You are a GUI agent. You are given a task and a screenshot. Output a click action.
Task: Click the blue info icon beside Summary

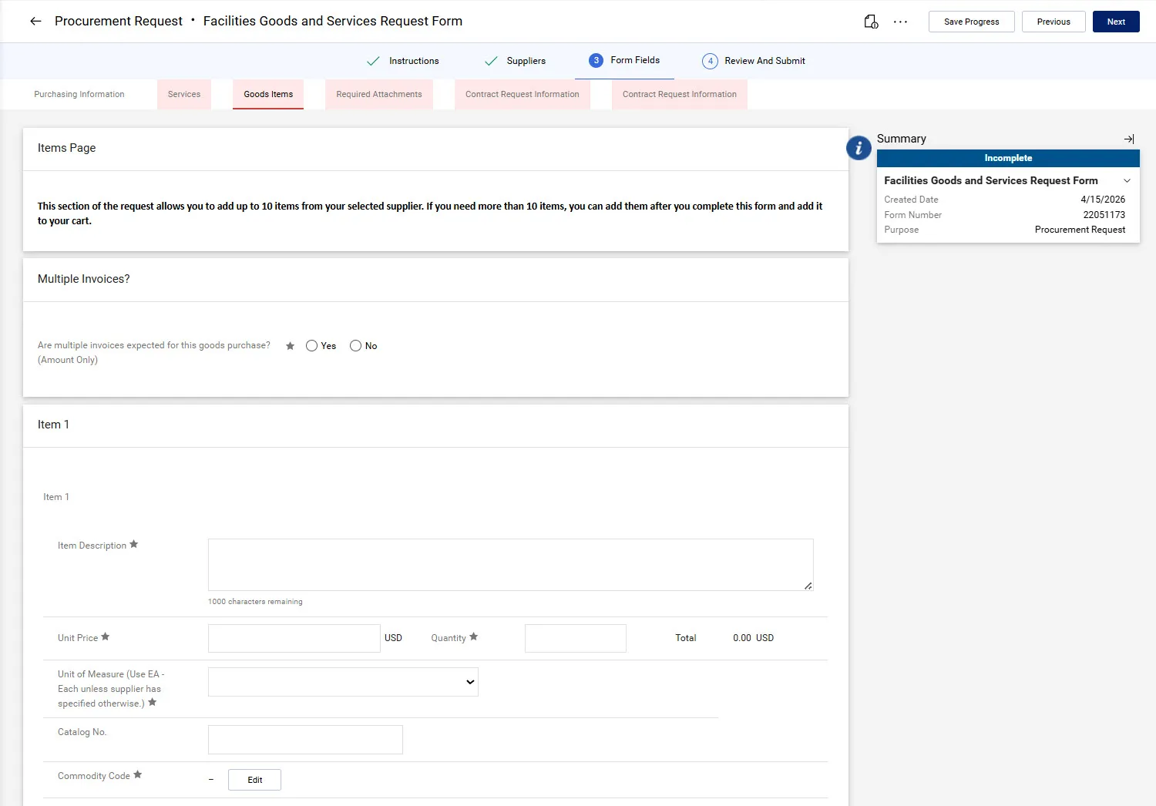(859, 148)
